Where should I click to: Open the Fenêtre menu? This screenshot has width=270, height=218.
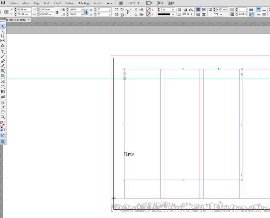click(99, 3)
